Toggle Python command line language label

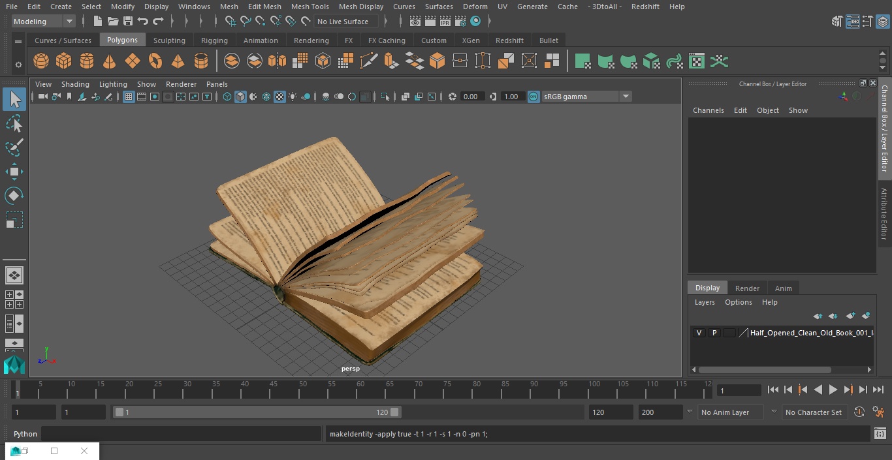25,434
